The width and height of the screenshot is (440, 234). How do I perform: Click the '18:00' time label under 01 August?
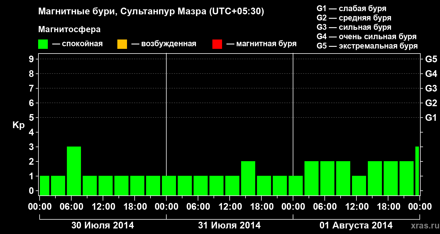pyautogui.click(x=388, y=207)
